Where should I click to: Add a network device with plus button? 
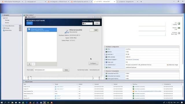click(x=29, y=64)
